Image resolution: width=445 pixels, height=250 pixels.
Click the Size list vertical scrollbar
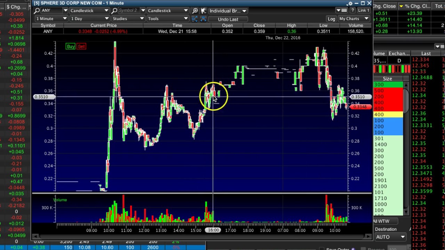[406, 149]
